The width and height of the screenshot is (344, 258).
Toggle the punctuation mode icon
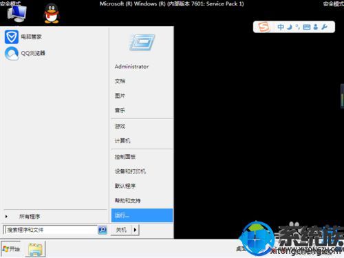click(298, 27)
